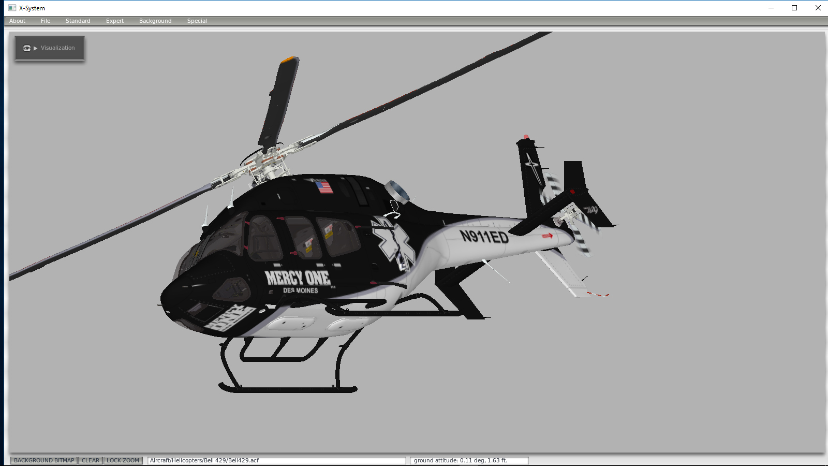Open the Expert menu
The height and width of the screenshot is (466, 828).
[x=114, y=21]
